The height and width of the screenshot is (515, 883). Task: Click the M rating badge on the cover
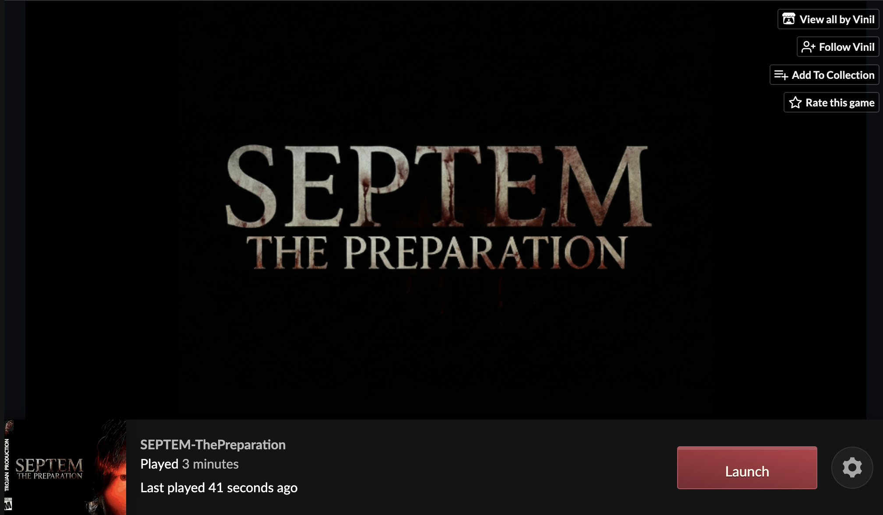[x=7, y=504]
